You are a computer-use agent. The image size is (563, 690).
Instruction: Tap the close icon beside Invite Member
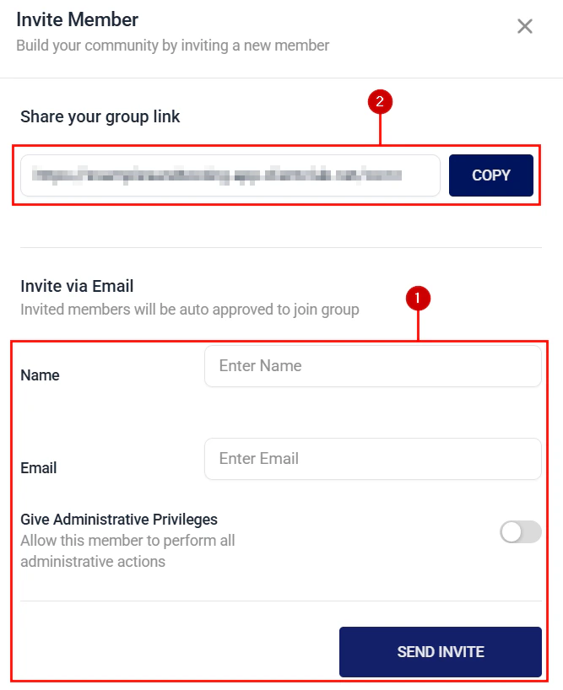pos(525,26)
